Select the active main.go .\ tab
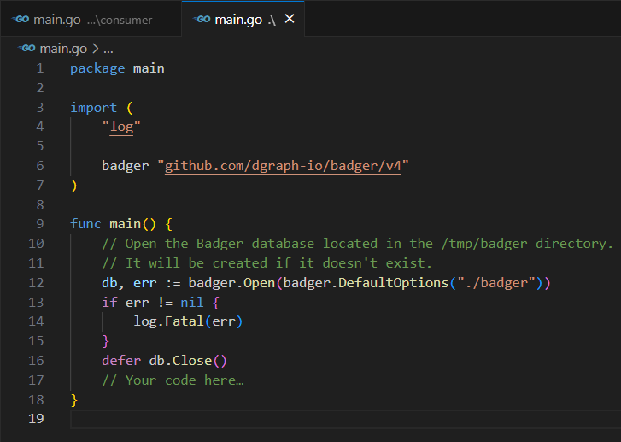 pyautogui.click(x=237, y=19)
